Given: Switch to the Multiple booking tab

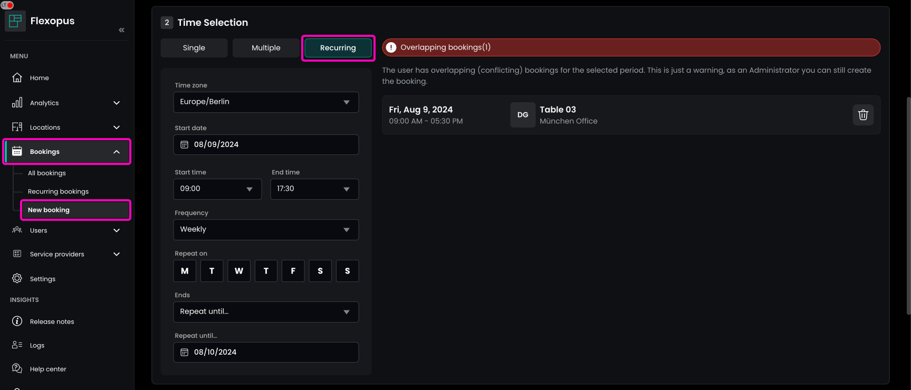Looking at the screenshot, I should 266,48.
